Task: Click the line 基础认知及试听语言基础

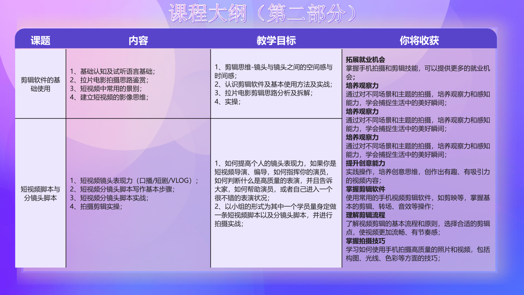Action: (117, 70)
